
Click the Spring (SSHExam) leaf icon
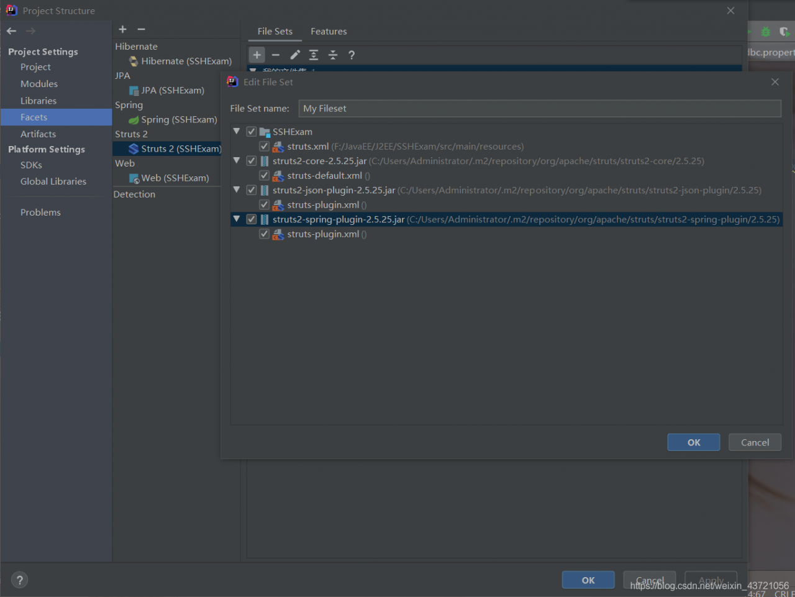[134, 120]
